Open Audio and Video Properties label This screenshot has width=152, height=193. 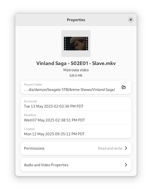[46, 165]
